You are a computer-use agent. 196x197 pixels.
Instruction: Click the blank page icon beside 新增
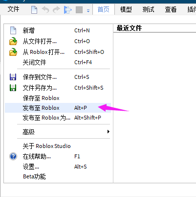(13, 30)
